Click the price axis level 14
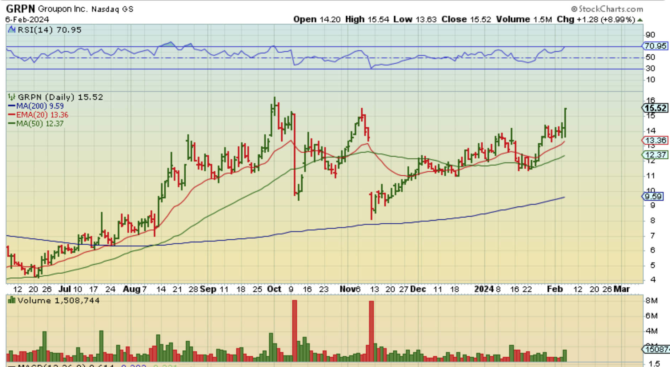Screen dimensions: 670x367 point(650,131)
